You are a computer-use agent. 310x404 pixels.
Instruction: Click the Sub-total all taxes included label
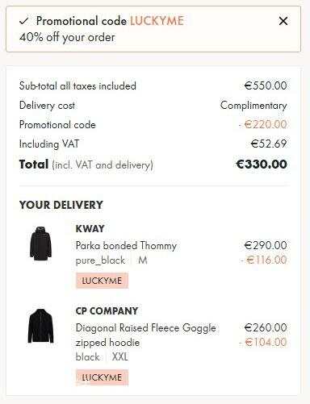[x=77, y=85]
